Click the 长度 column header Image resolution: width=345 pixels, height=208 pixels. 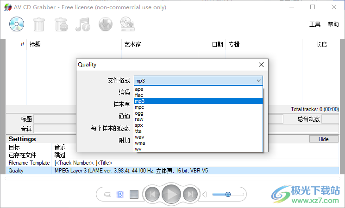click(316, 44)
